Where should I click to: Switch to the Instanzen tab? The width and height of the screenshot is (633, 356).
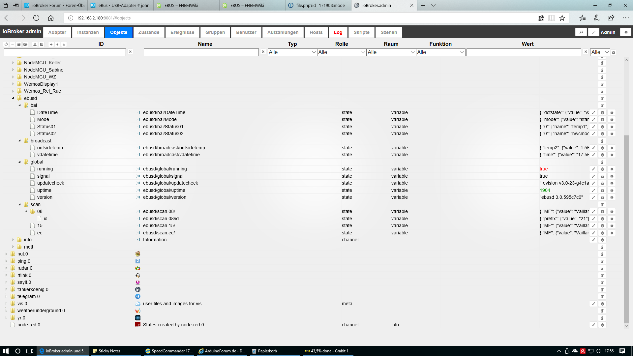click(88, 32)
